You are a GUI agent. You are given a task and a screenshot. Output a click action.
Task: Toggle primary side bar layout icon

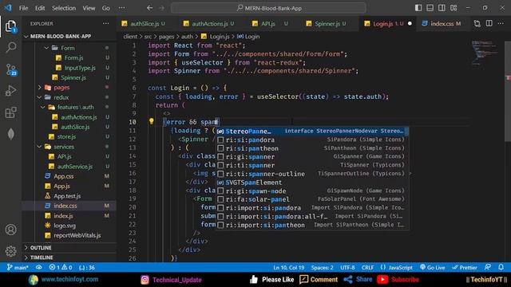[418, 8]
